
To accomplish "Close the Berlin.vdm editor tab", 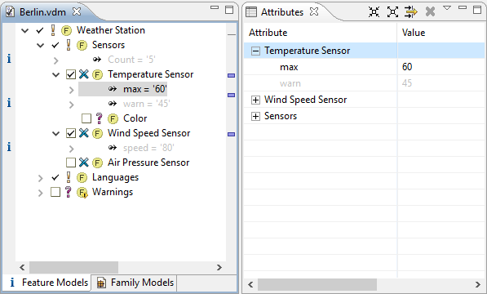I will click(77, 11).
